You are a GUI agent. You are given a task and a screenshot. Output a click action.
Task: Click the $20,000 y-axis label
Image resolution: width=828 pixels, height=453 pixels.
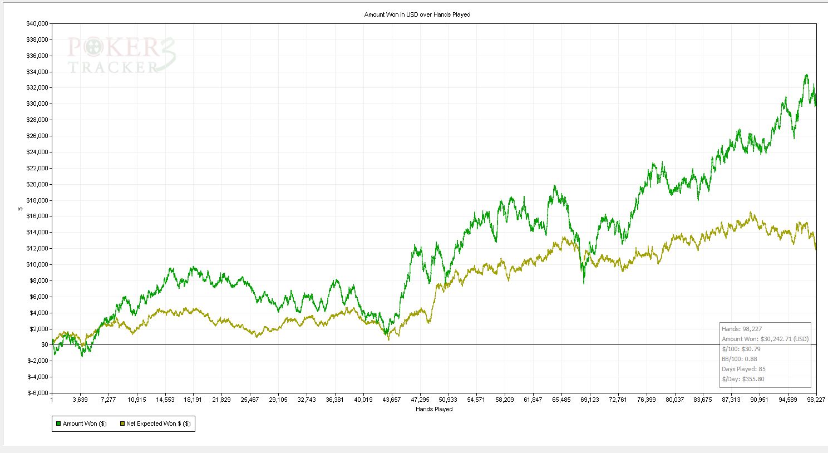tap(37, 184)
